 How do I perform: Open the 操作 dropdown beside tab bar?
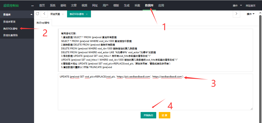click(251, 14)
